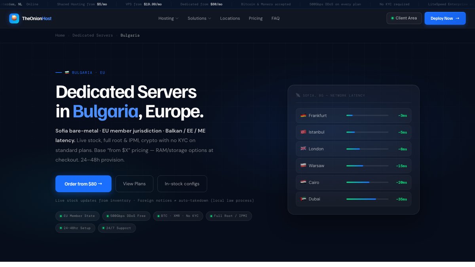
Task: Click the TheOnionHost logo icon
Action: click(x=14, y=18)
